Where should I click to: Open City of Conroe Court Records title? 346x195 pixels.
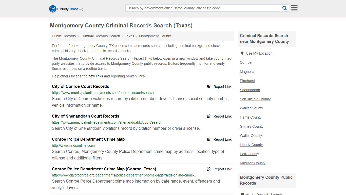pyautogui.click(x=81, y=86)
